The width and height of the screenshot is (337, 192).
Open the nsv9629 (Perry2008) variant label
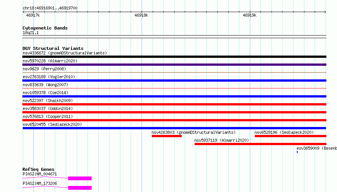point(44,69)
